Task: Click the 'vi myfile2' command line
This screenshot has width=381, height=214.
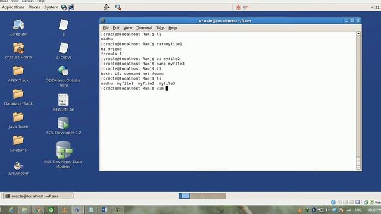Action: coord(140,59)
